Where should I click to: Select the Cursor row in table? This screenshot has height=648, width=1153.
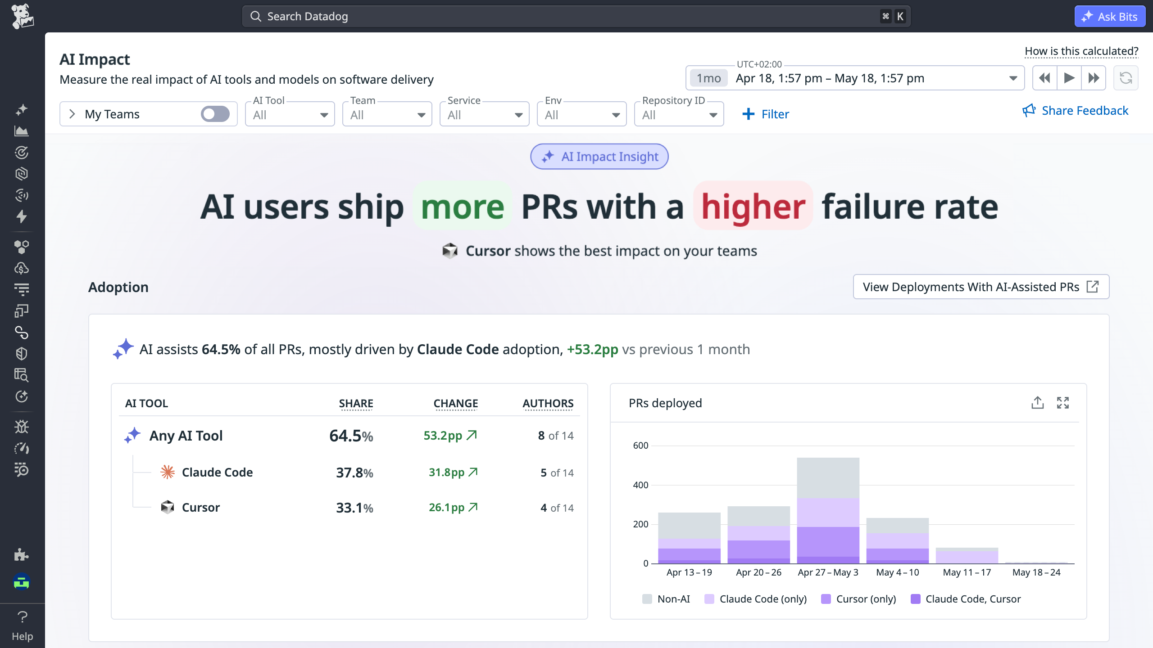tap(350, 508)
